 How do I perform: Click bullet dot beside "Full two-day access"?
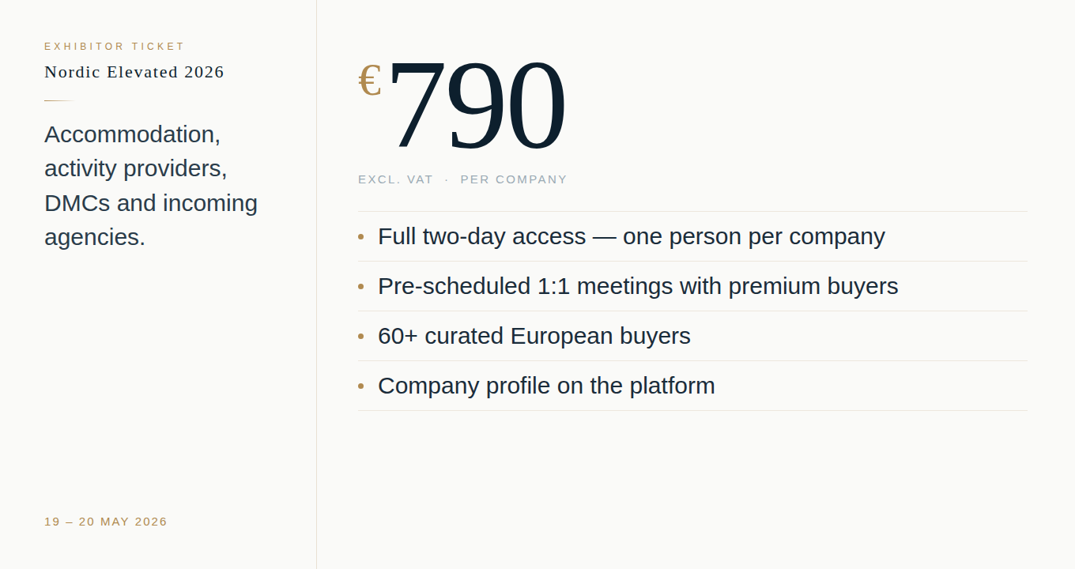361,236
